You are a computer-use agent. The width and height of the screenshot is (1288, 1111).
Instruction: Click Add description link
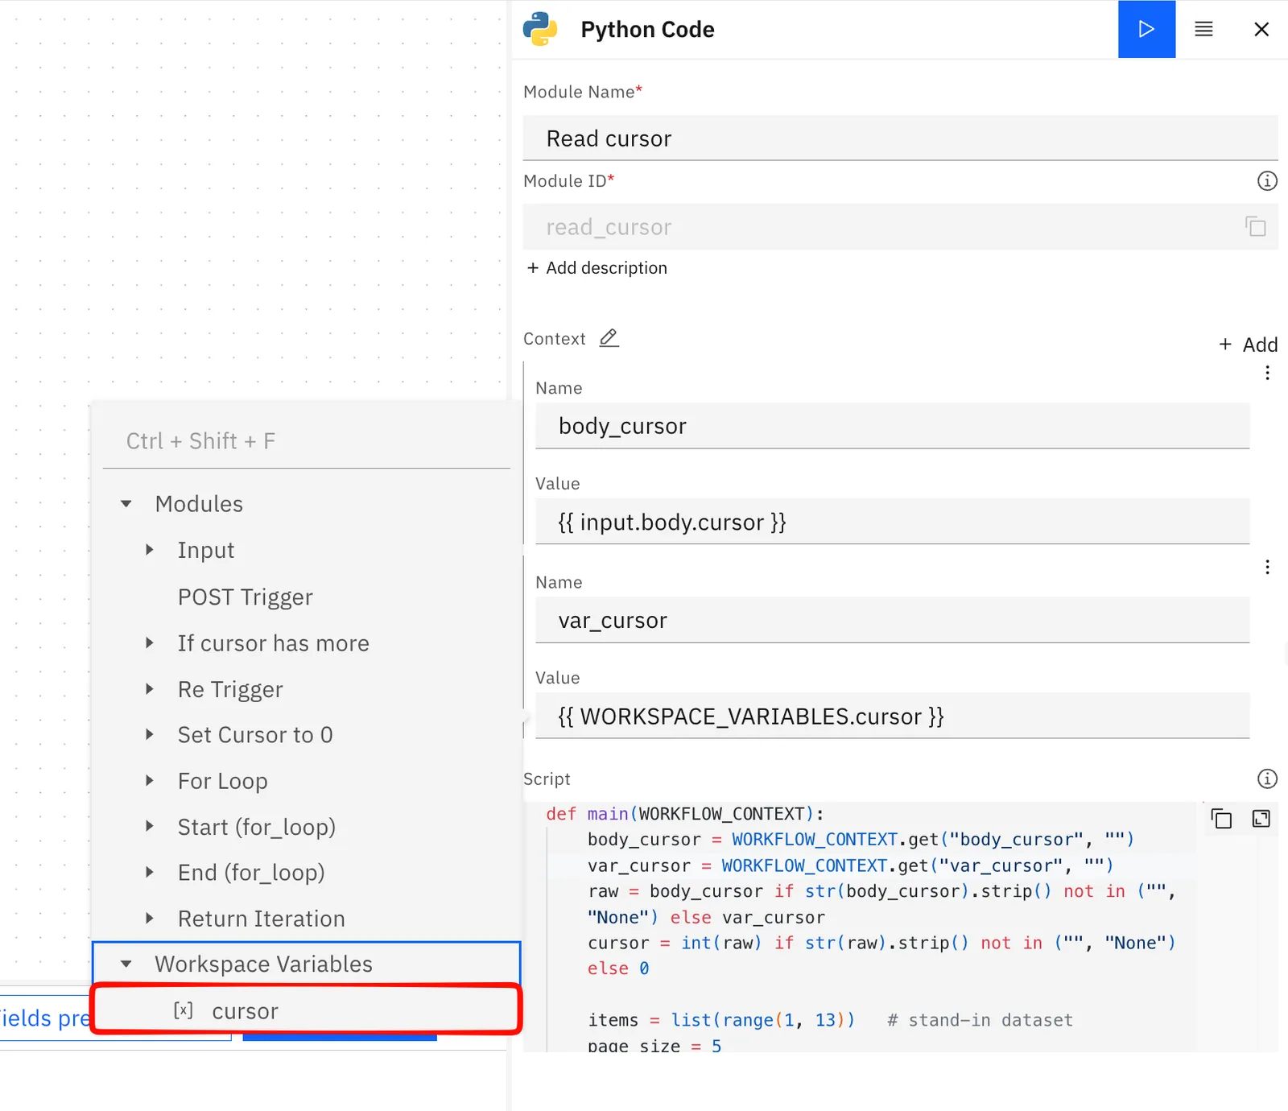click(x=597, y=267)
